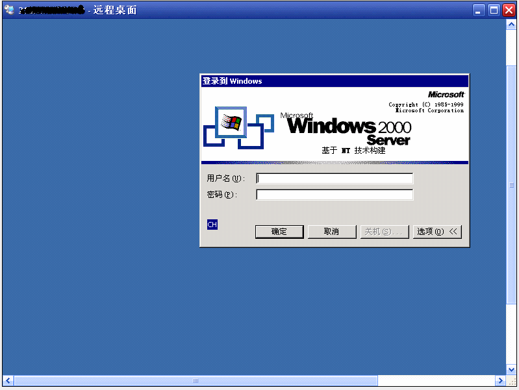Click the 登录到 Windows dialog title bar
This screenshot has height=390, width=519.
[335, 81]
